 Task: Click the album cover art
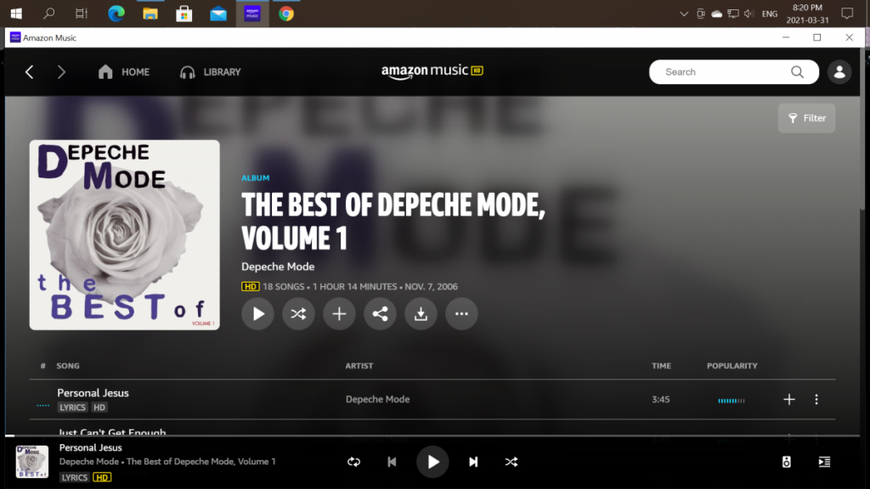[124, 235]
